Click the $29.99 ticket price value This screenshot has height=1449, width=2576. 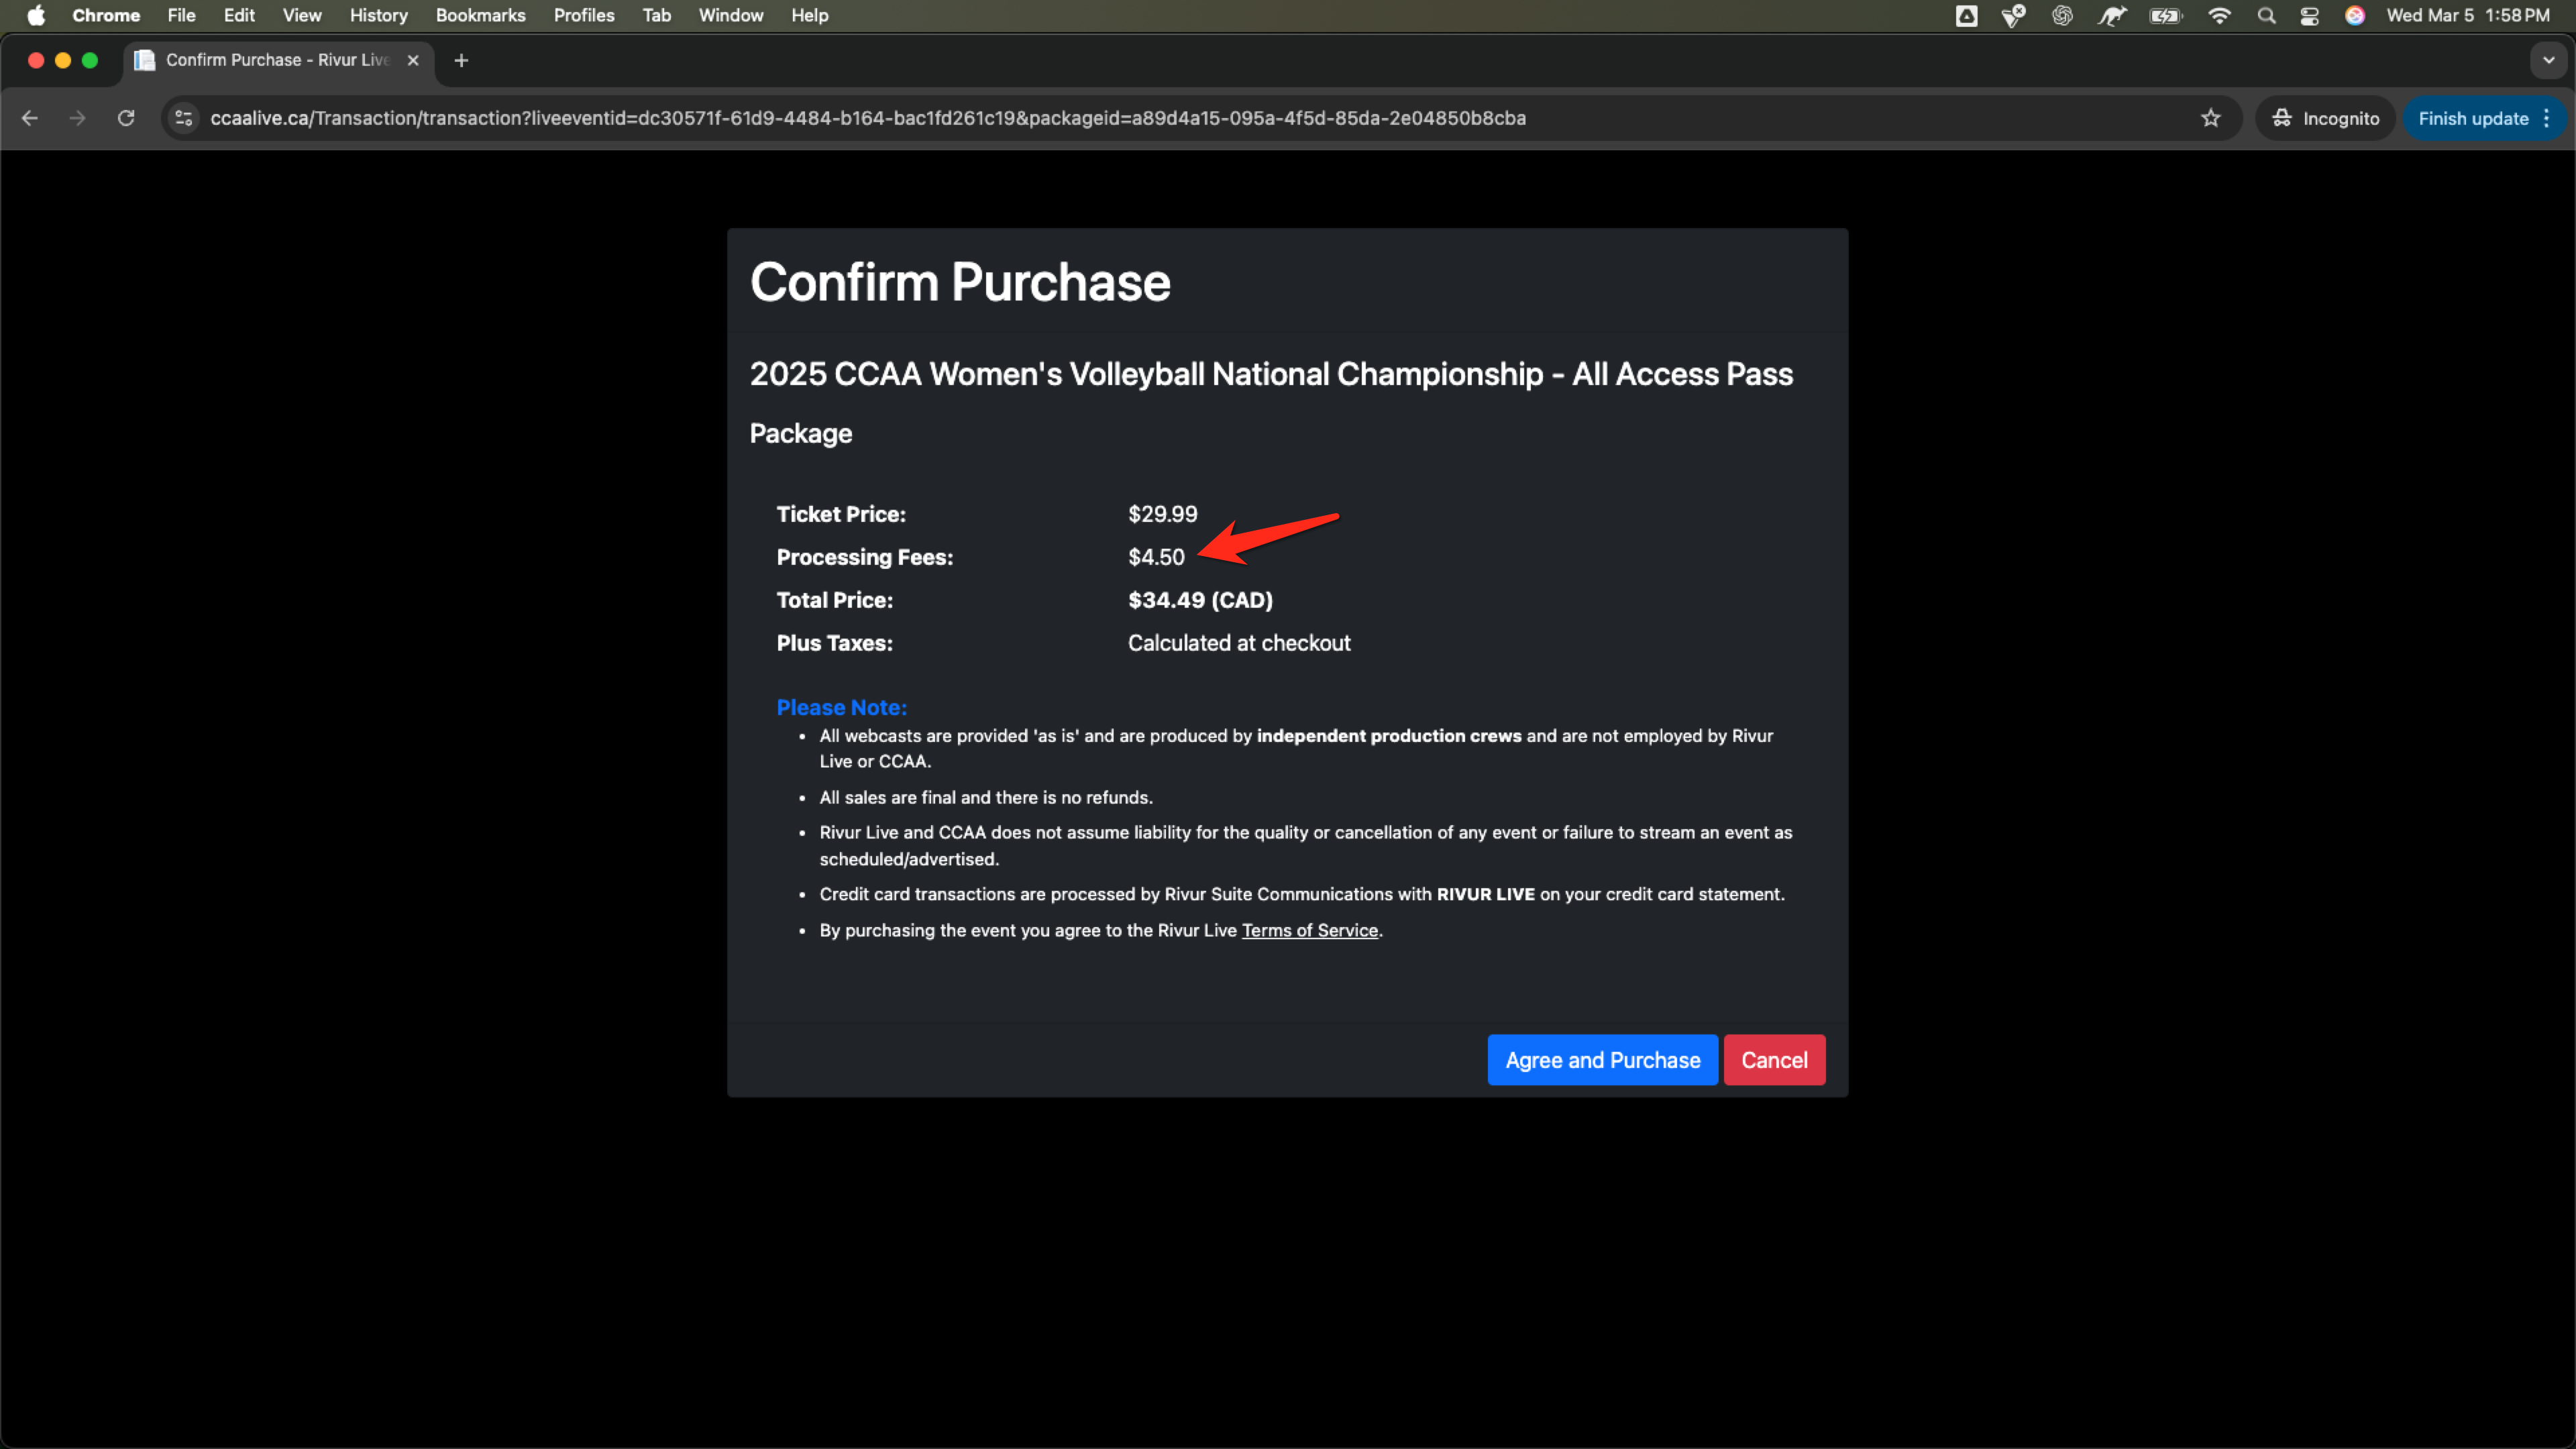click(1162, 514)
